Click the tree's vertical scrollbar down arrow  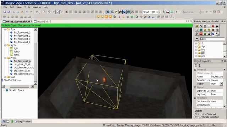pos(35,83)
